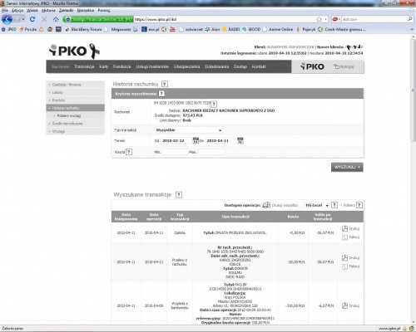Click help icon next to Pobierz link
Image resolution: width=416 pixels, height=332 pixels.
point(359,205)
